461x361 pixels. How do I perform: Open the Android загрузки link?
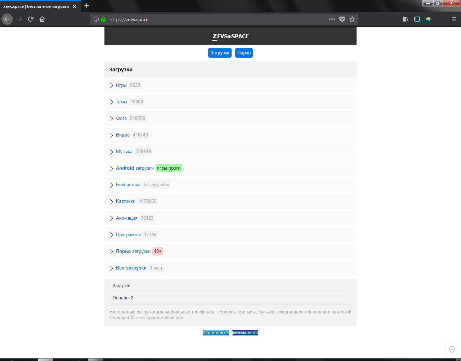(135, 168)
